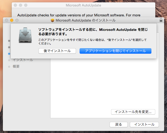Open インストール先を変更... to change destination
Viewport: 167px width, 133px height.
(133, 112)
